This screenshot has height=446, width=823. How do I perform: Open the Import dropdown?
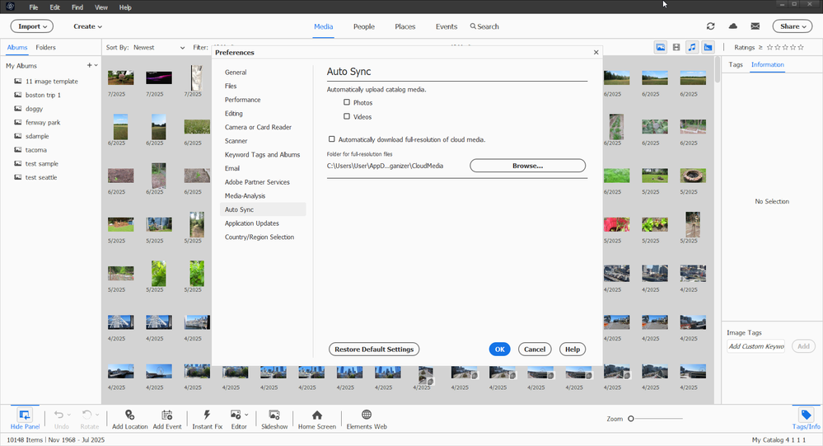tap(32, 26)
